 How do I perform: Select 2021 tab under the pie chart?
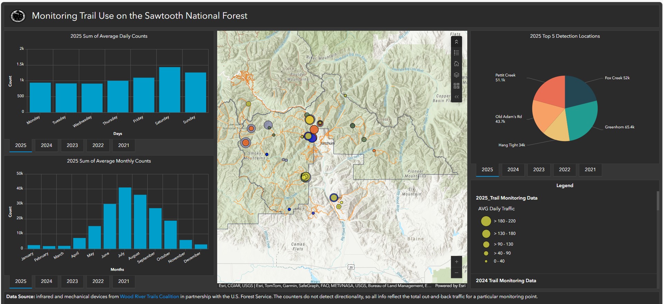coord(590,169)
